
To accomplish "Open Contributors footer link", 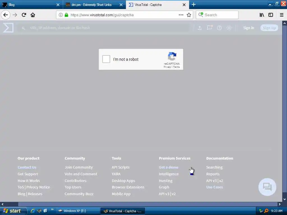I will 76,181.
